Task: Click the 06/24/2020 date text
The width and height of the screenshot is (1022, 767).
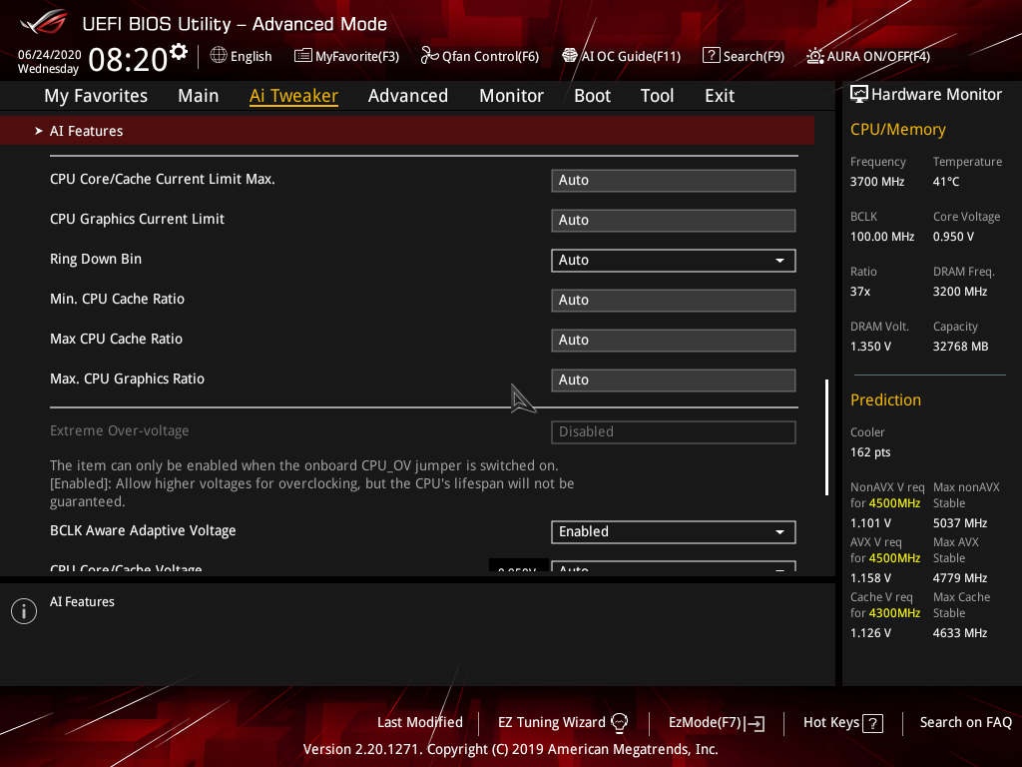Action: (50, 55)
